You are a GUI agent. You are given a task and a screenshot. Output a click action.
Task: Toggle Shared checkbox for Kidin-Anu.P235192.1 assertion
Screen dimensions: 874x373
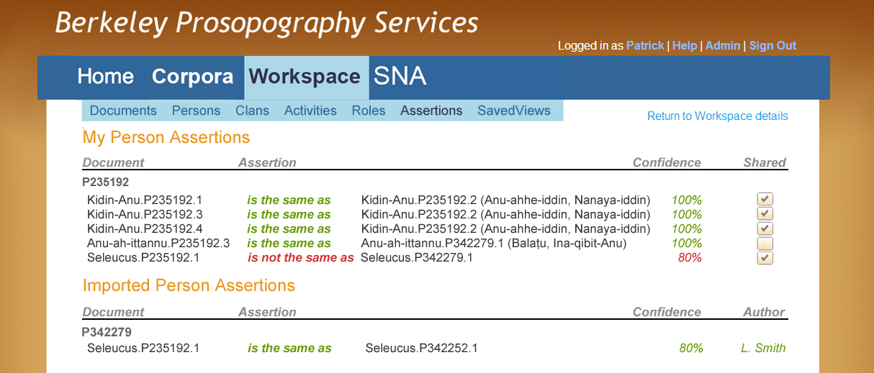(765, 199)
